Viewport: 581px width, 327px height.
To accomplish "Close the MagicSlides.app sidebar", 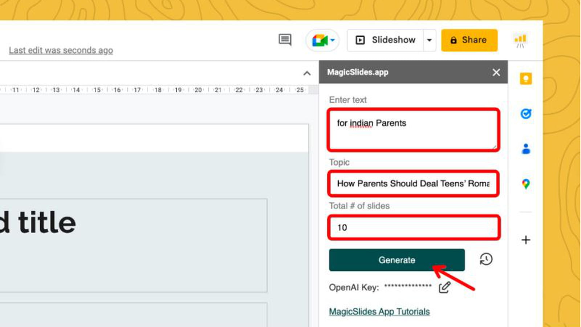I will pyautogui.click(x=496, y=72).
